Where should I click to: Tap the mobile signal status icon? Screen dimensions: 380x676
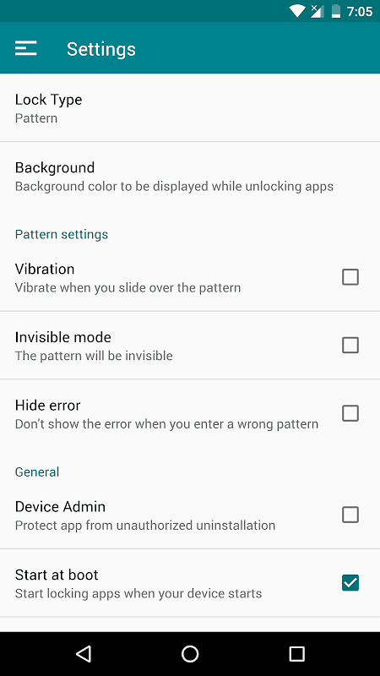click(x=318, y=11)
